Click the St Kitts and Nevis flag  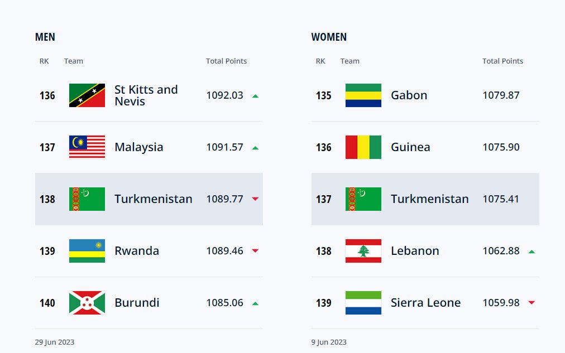pos(87,95)
